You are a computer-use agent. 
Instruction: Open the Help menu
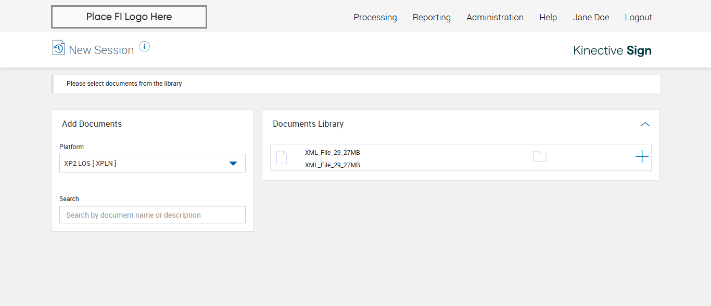[548, 17]
